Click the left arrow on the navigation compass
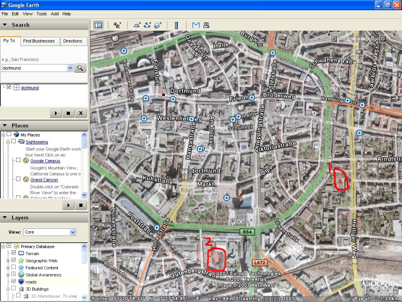Screen dimensions: 402x302 (347, 74)
